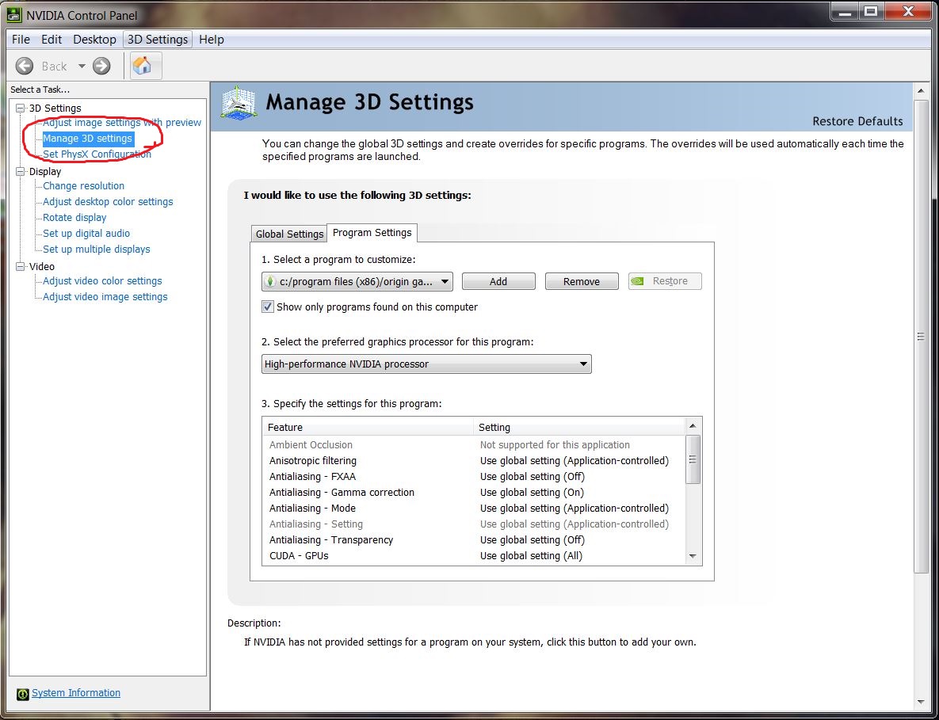
Task: Click the System Information icon
Action: [23, 694]
